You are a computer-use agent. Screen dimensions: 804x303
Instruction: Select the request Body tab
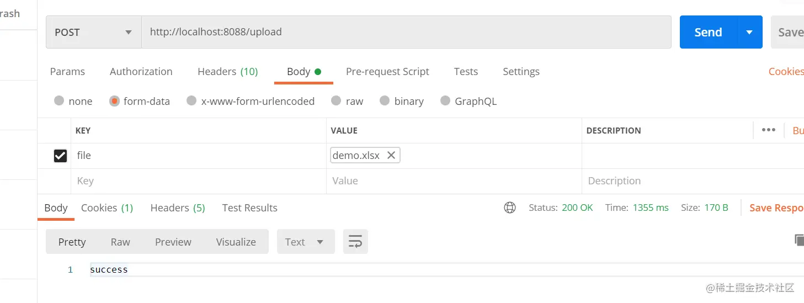click(304, 72)
